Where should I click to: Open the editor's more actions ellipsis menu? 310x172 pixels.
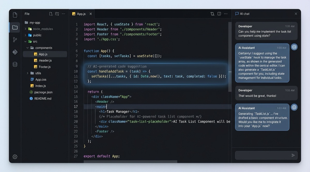click(226, 14)
